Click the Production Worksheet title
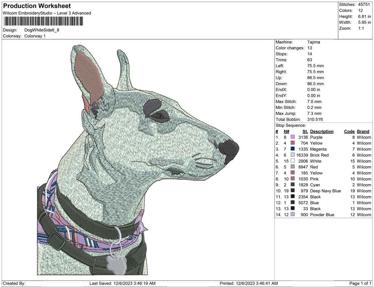This screenshot has height=287, width=374. point(37,6)
